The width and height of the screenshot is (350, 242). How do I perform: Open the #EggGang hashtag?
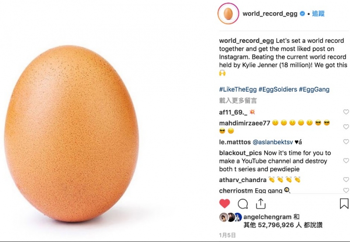(314, 90)
